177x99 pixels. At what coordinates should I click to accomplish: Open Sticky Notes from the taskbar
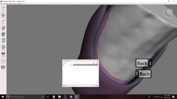[54, 97]
